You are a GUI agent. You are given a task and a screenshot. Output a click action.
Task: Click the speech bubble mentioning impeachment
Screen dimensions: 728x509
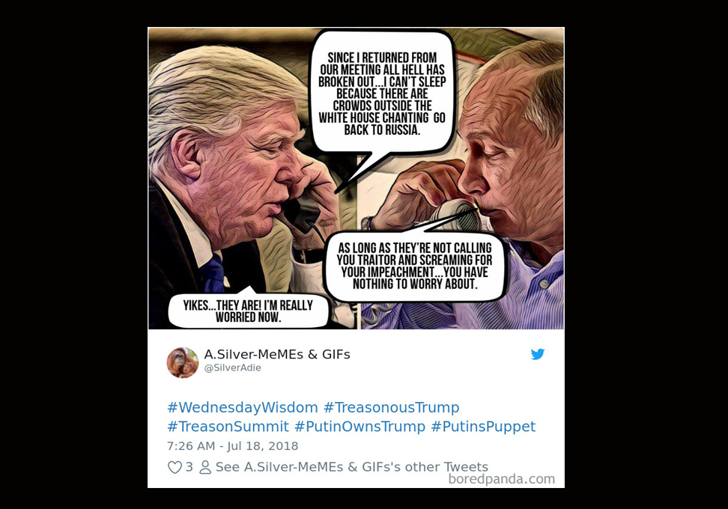[x=414, y=266]
